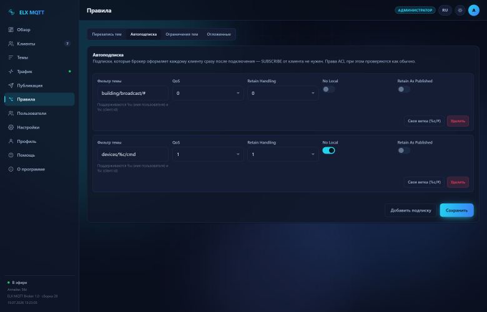Open Публикация via the paper plane icon
This screenshot has height=312, width=487.
(x=11, y=85)
